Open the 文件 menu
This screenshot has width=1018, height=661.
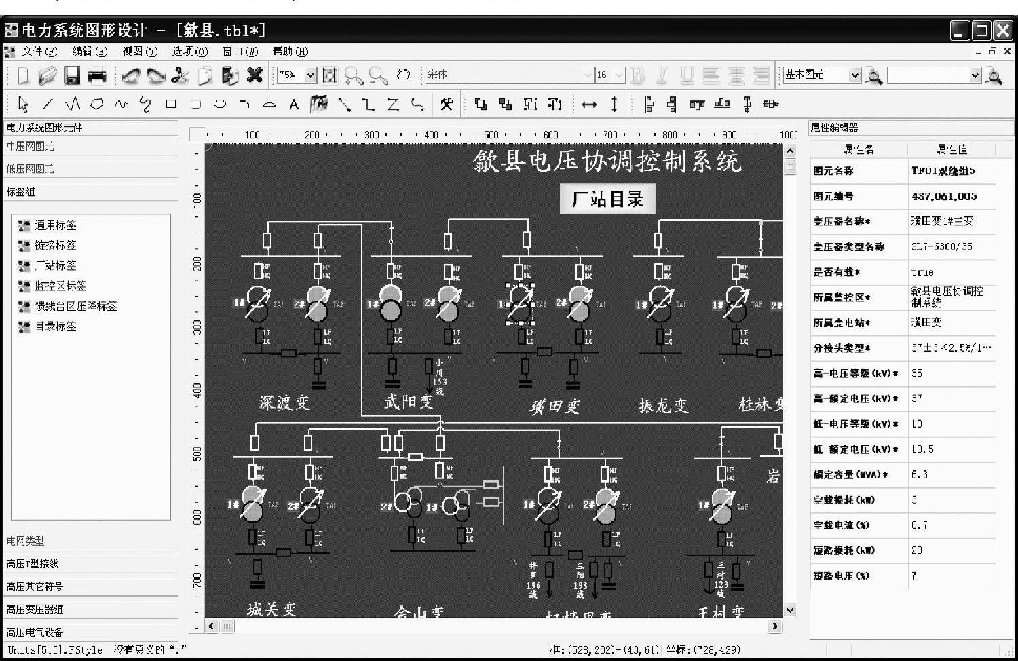point(39,52)
